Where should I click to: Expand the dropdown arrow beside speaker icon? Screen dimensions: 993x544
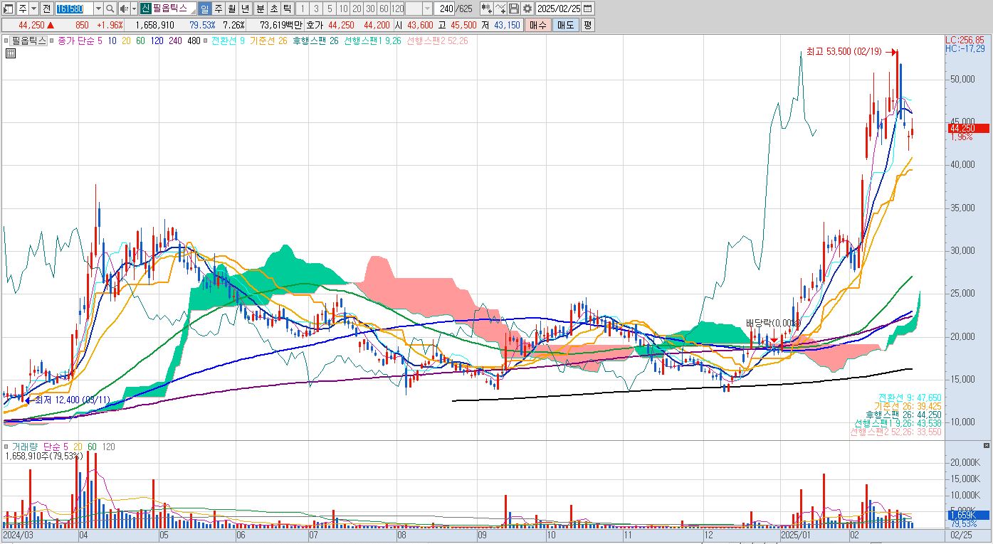click(134, 9)
